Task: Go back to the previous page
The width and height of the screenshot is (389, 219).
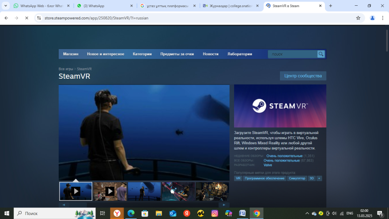Action: coord(6,18)
